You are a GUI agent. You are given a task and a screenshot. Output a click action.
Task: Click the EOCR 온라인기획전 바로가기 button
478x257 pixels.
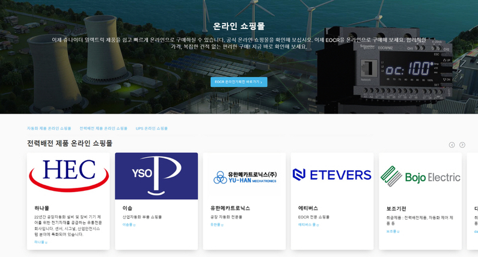pos(239,82)
